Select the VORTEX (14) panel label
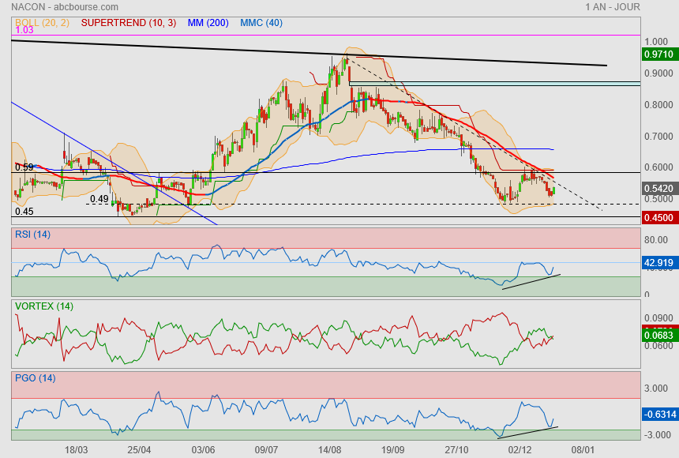Image resolution: width=679 pixels, height=458 pixels. 44,306
